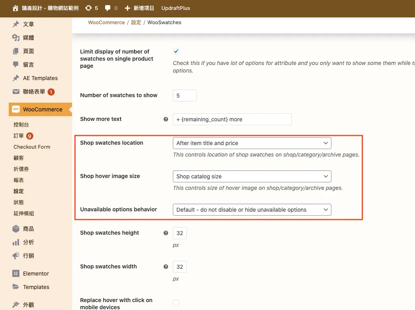Click the box icon beside 商品
The image size is (415, 310).
pyautogui.click(x=16, y=229)
